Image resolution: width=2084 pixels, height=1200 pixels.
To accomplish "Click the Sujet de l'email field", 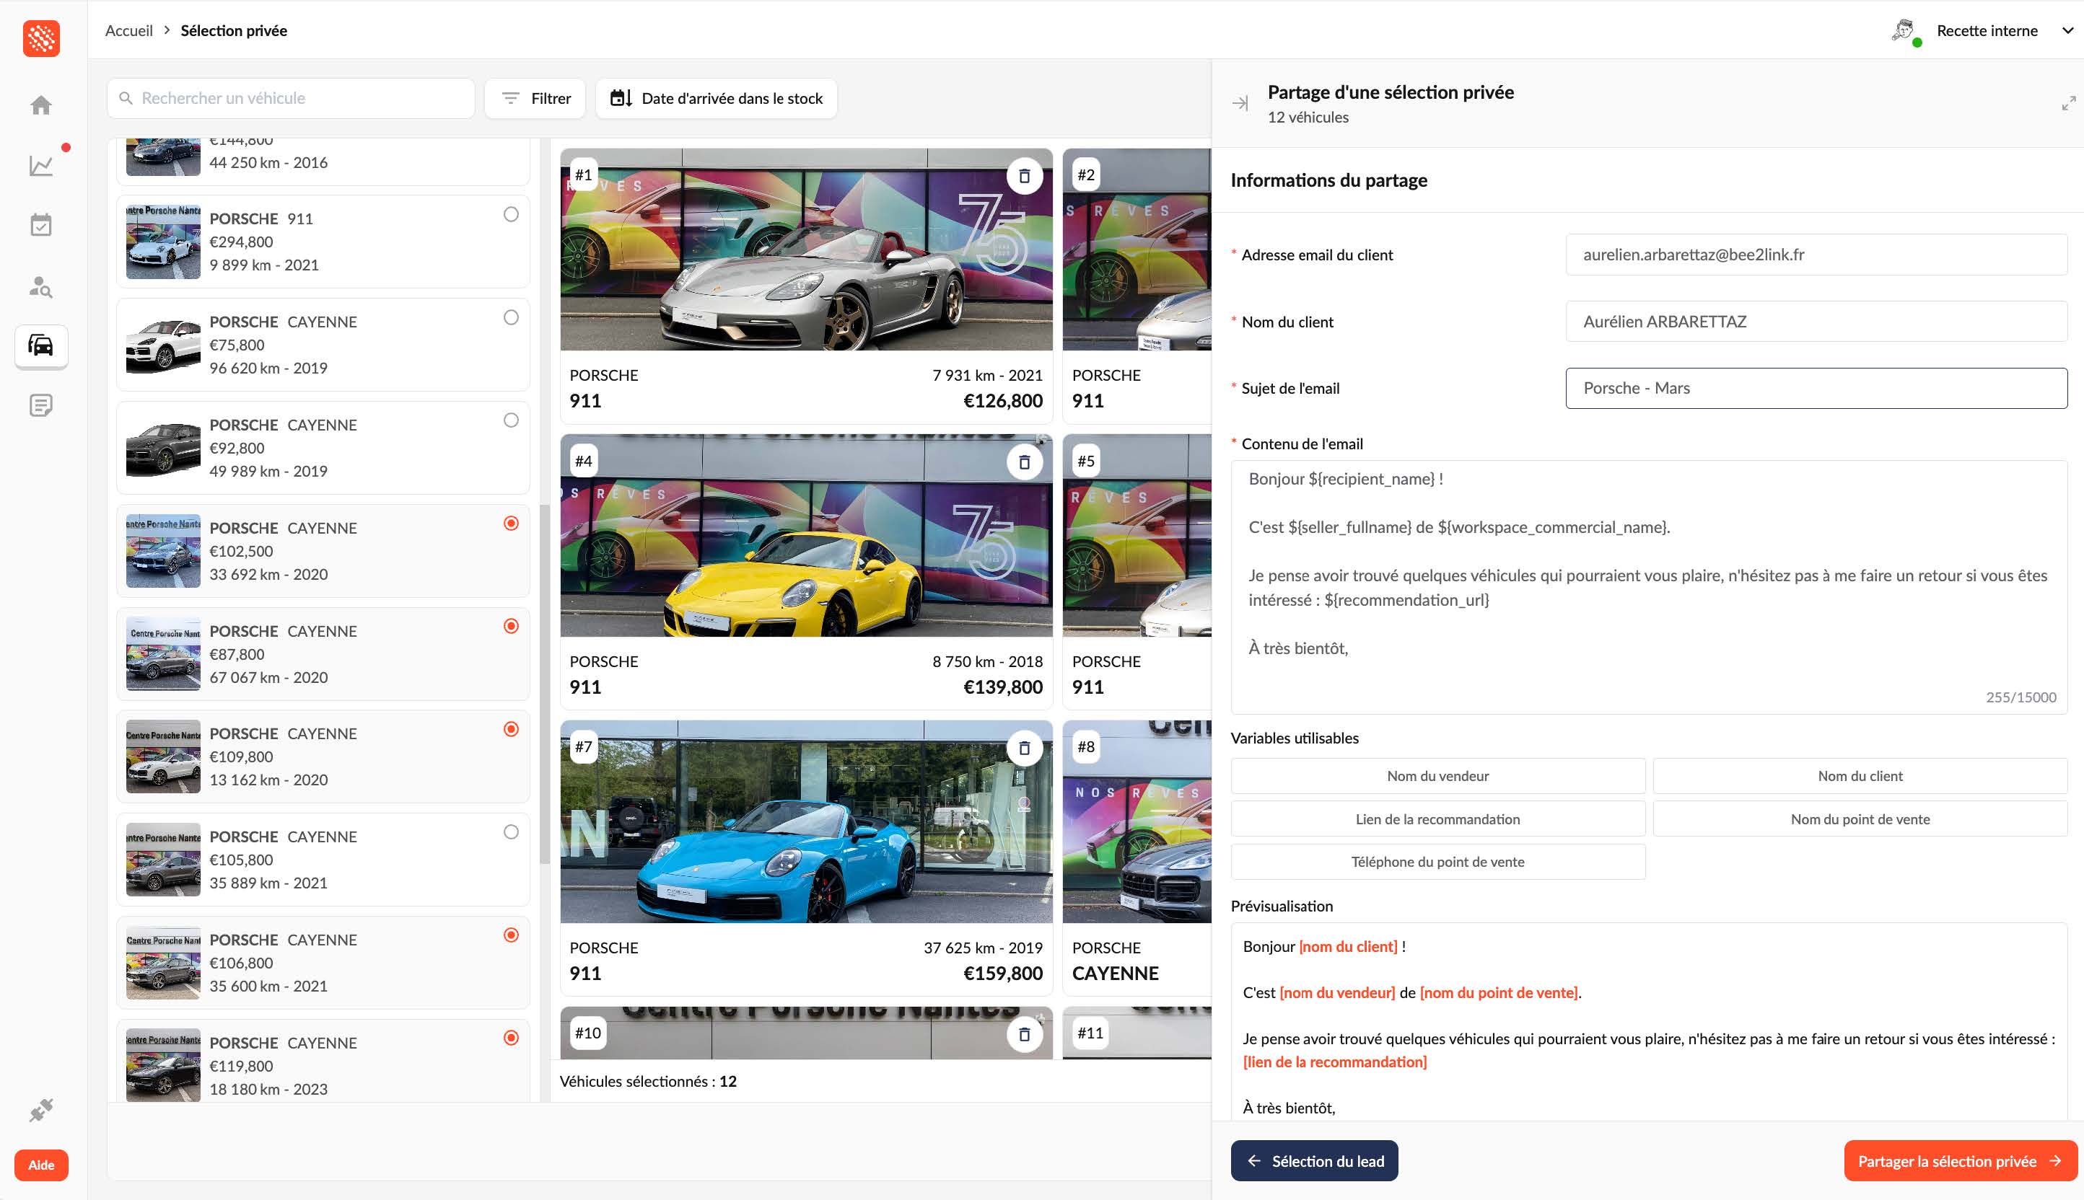I will point(1816,388).
